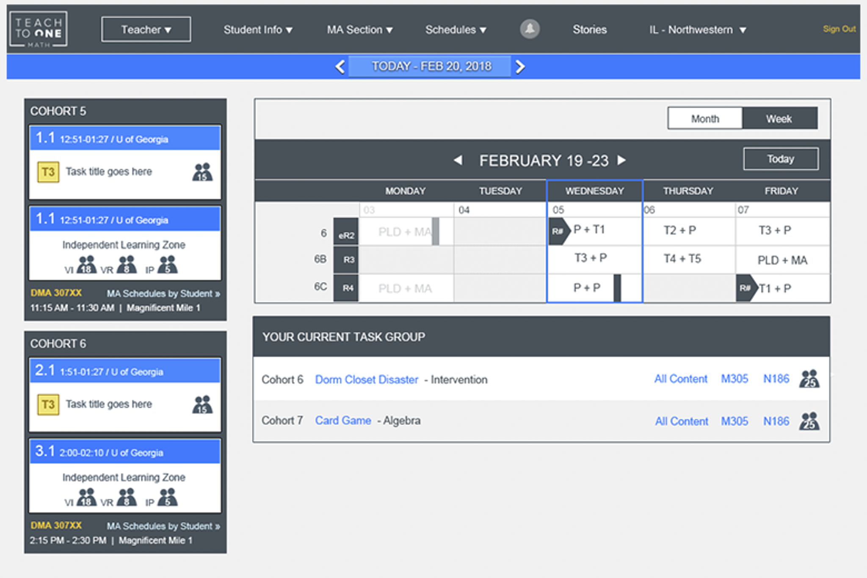Switch calendar to Month view
Image resolution: width=867 pixels, height=578 pixels.
tap(705, 119)
